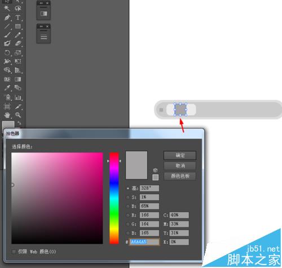Select the Free Transform tool

point(18,61)
